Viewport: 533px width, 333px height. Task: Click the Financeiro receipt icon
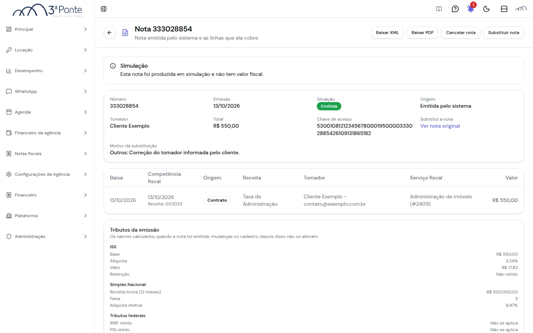(x=9, y=195)
